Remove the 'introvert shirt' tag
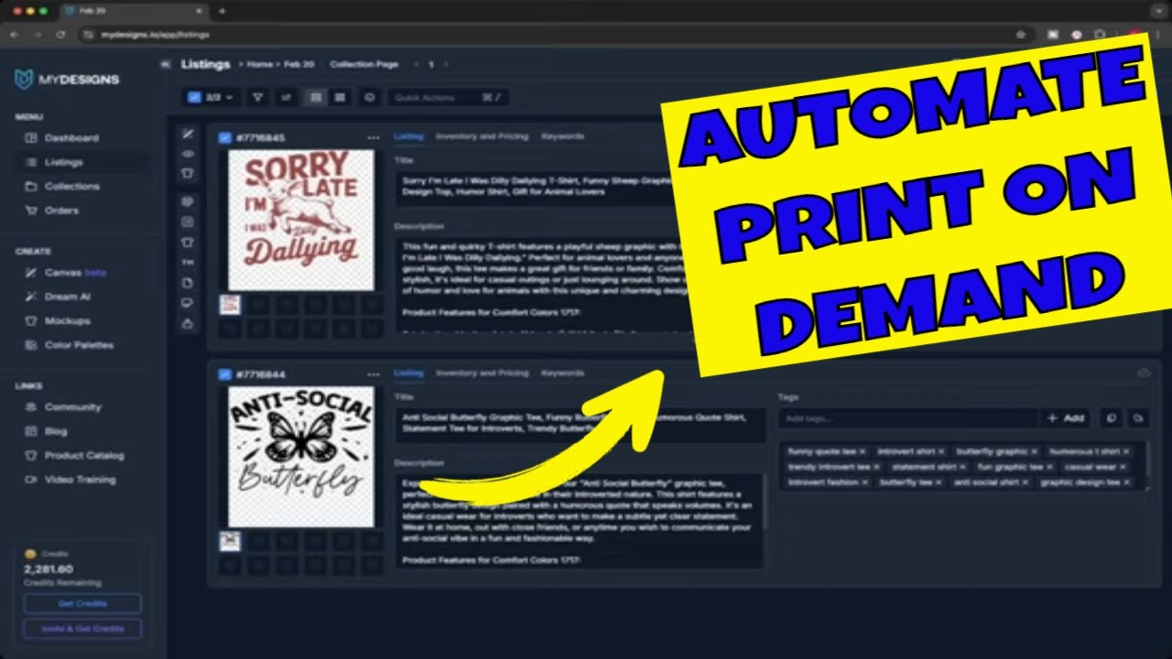Viewport: 1172px width, 659px height. pyautogui.click(x=941, y=451)
